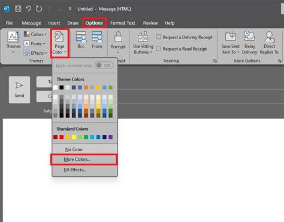Image resolution: width=284 pixels, height=222 pixels.
Task: Click the Save icon in title bar
Action: pyautogui.click(x=18, y=9)
